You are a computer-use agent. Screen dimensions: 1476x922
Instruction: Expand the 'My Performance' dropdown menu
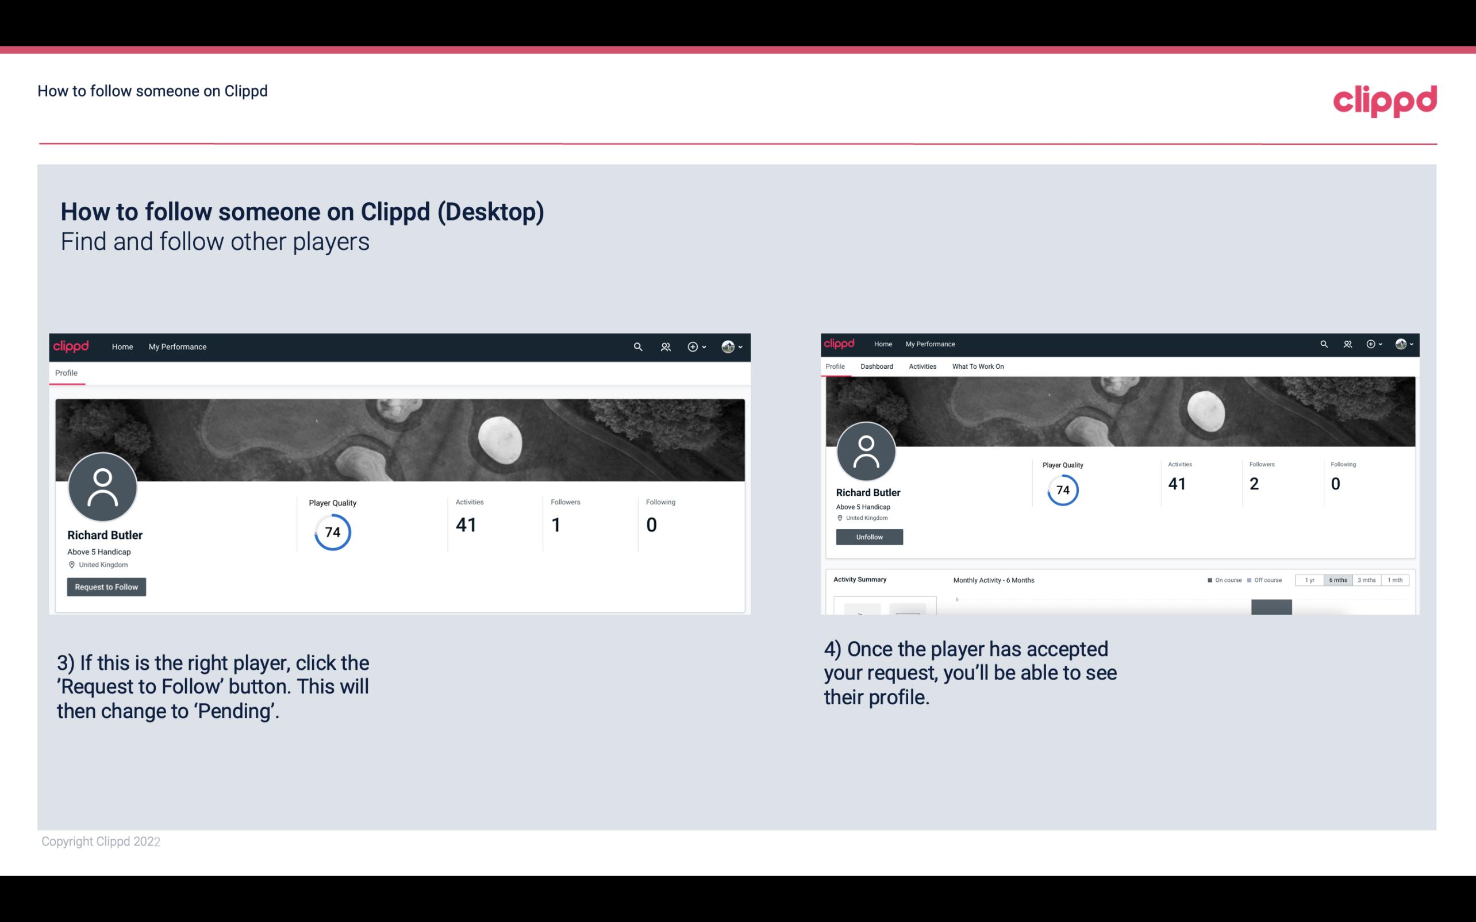coord(176,346)
